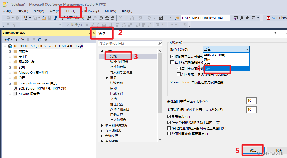This screenshot has height=158, width=287.
Task: Expand the 键盘 options node
Action: tap(107, 78)
